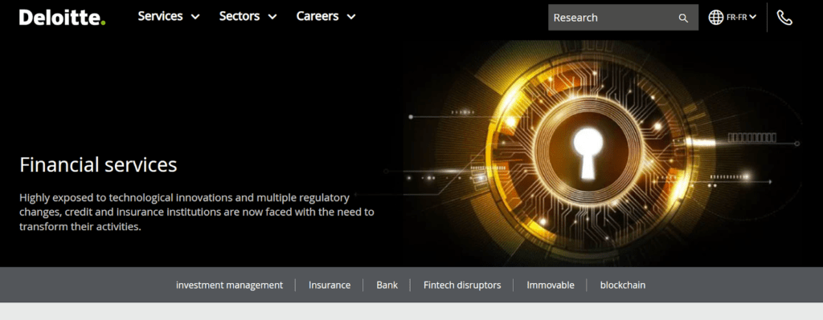
Task: Expand the Sectors dropdown arrow
Action: (x=272, y=18)
